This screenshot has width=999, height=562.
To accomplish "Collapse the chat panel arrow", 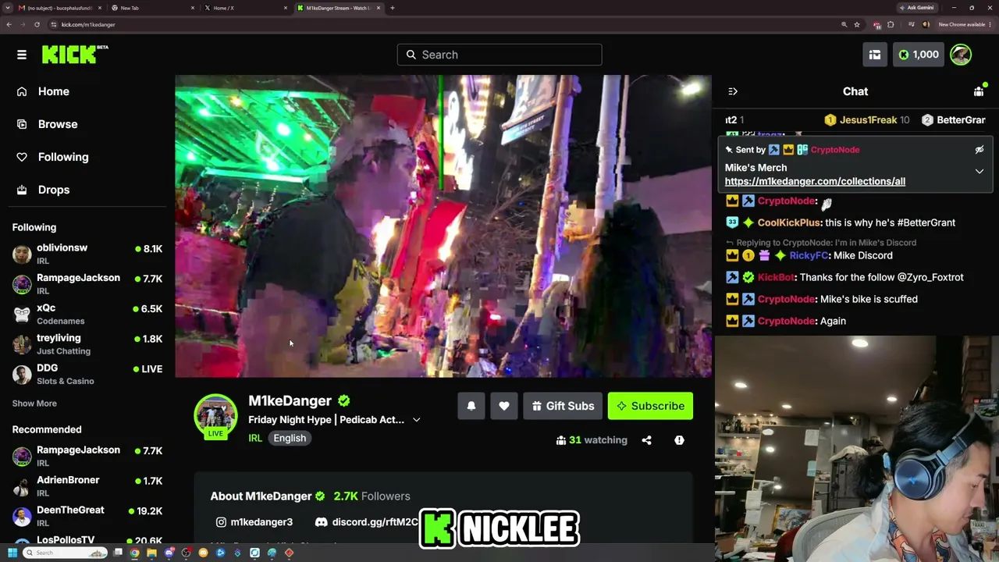I will point(733,91).
